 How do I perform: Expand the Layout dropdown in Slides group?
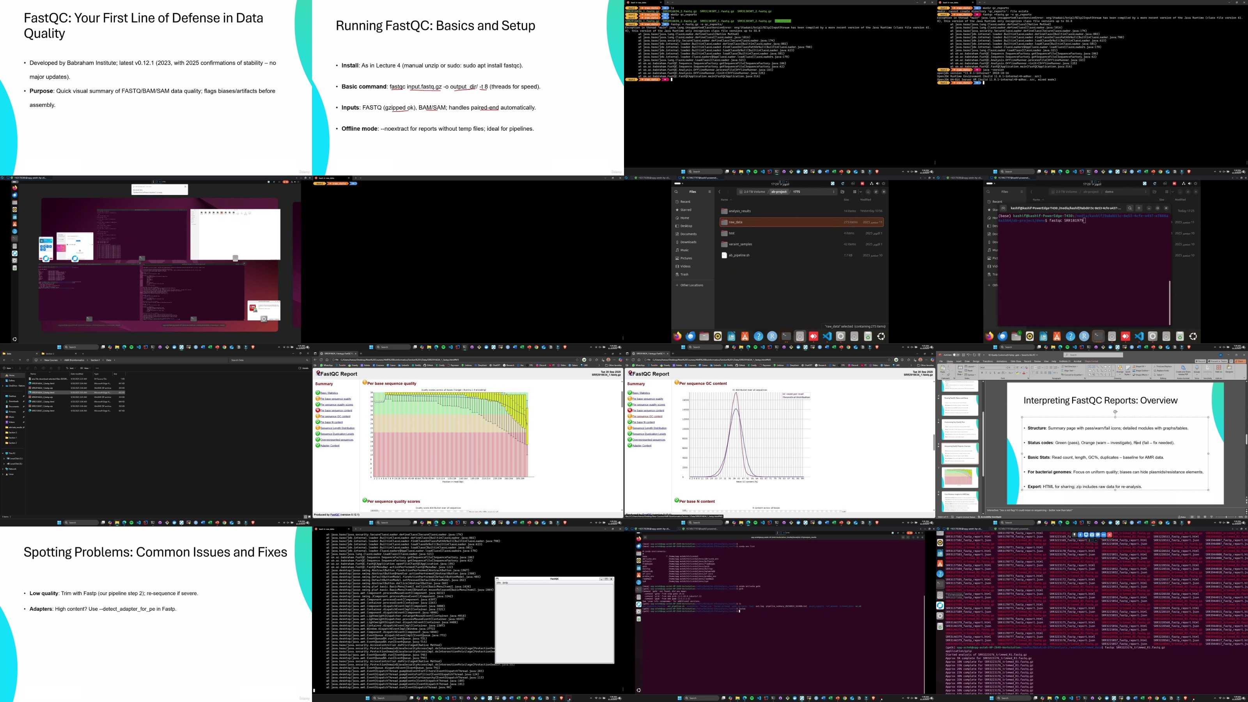pos(970,366)
